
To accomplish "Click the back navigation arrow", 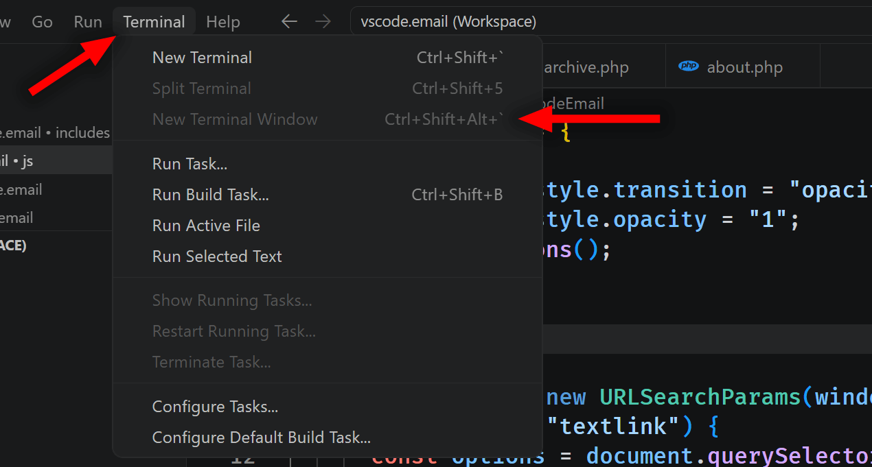I will (x=289, y=21).
